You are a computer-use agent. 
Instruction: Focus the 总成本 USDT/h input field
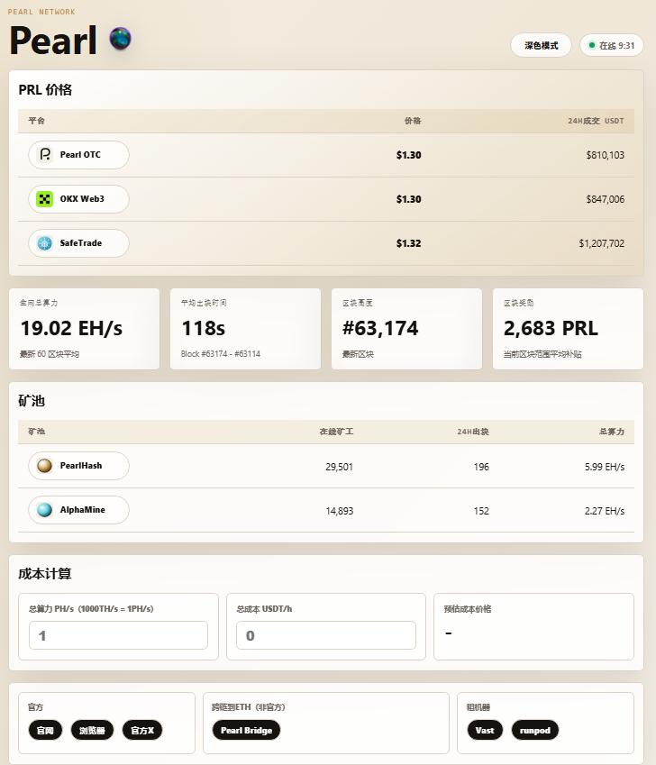(x=326, y=635)
